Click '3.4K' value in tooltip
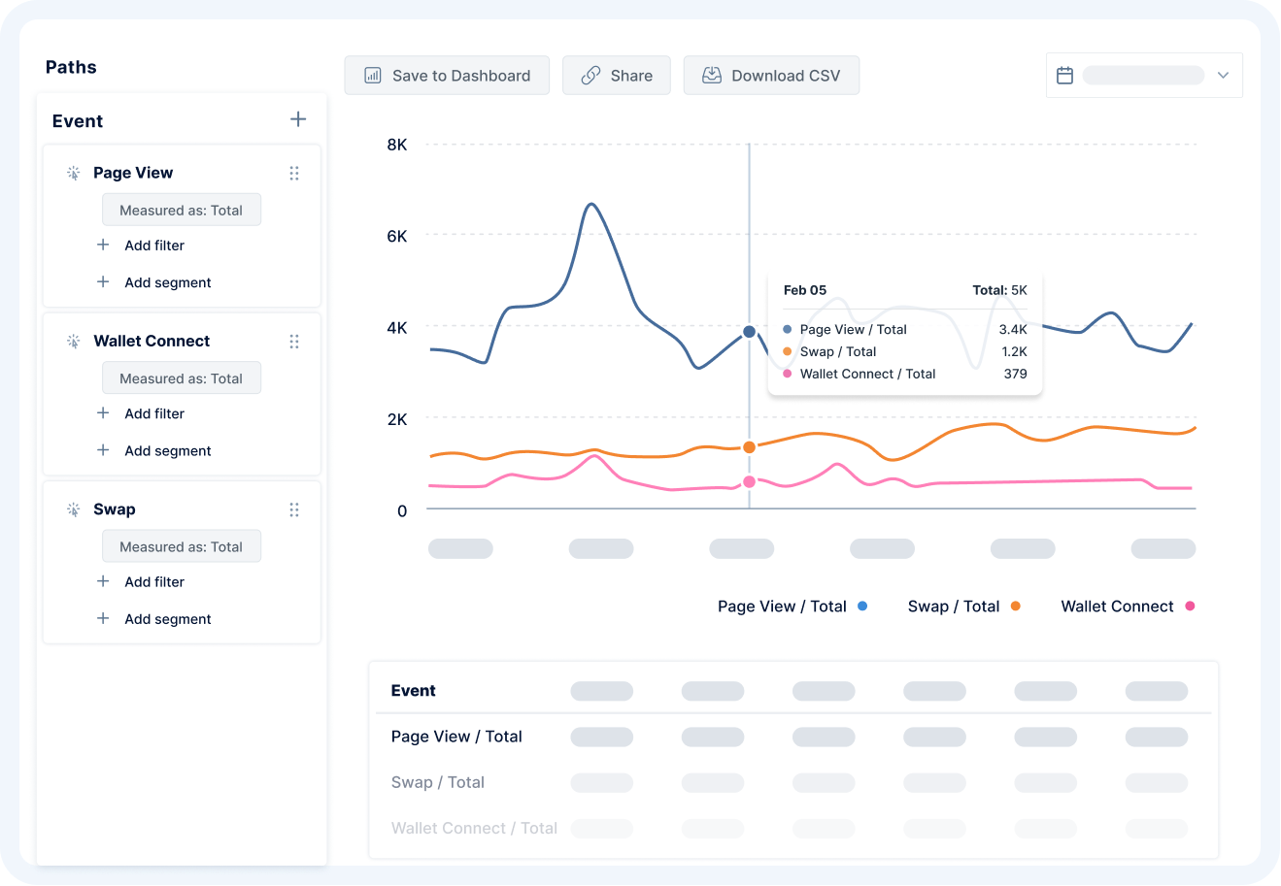 (1013, 330)
